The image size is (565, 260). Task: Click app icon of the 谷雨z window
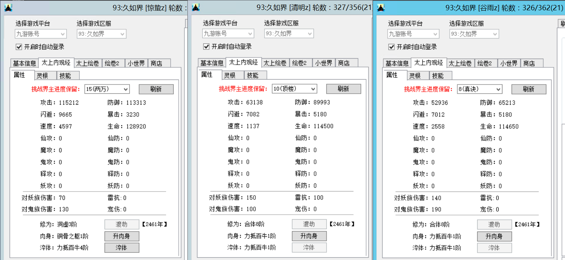tap(381, 8)
